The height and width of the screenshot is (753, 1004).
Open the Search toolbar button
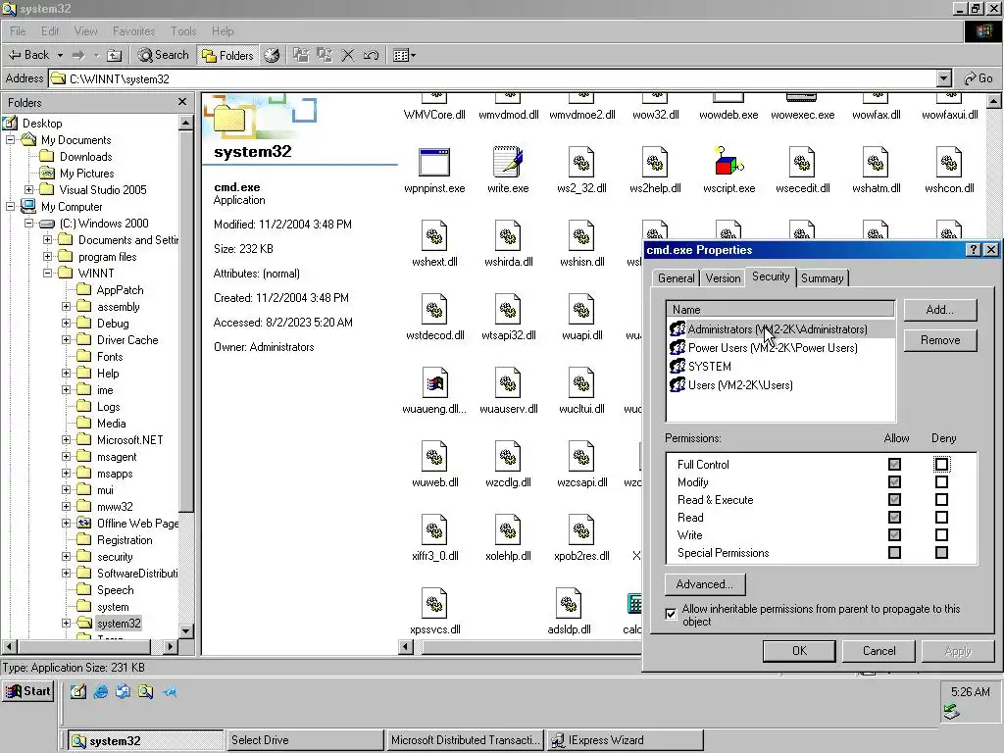pyautogui.click(x=164, y=55)
